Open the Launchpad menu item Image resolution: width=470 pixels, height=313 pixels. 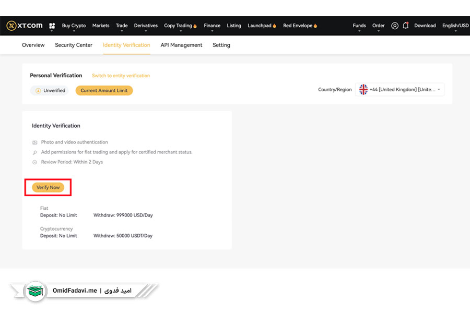262,26
